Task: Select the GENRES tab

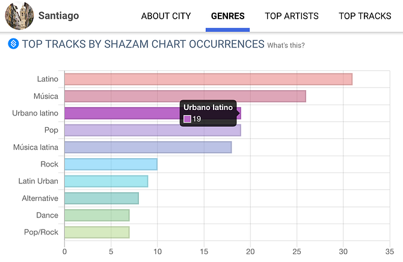Action: click(x=227, y=16)
